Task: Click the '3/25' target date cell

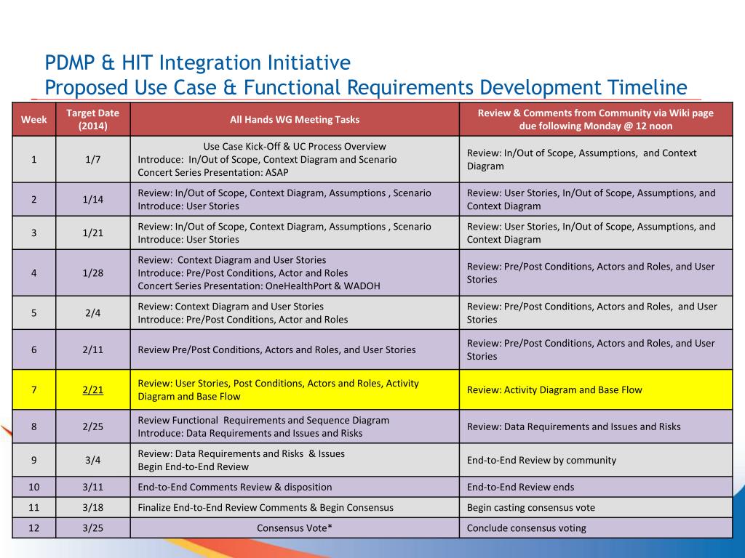Action: pyautogui.click(x=92, y=527)
